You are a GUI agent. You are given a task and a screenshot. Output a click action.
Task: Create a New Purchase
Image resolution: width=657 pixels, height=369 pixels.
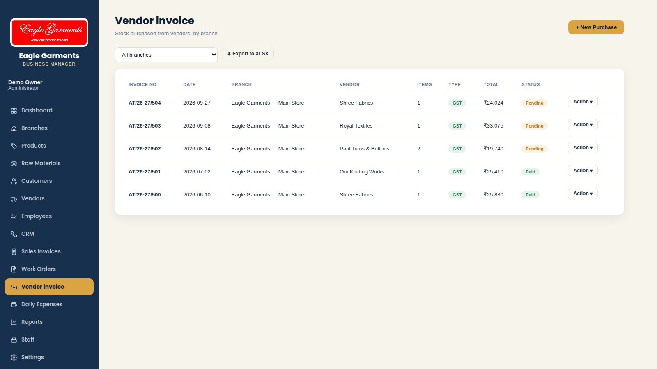596,27
